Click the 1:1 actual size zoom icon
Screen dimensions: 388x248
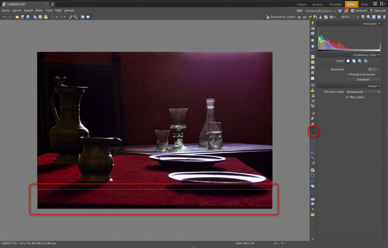pos(374,17)
